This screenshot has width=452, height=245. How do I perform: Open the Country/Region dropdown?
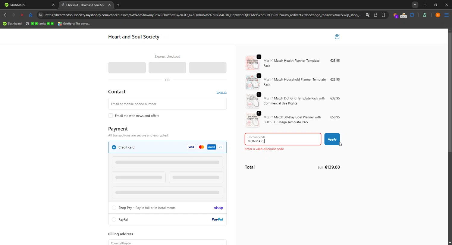click(x=167, y=242)
